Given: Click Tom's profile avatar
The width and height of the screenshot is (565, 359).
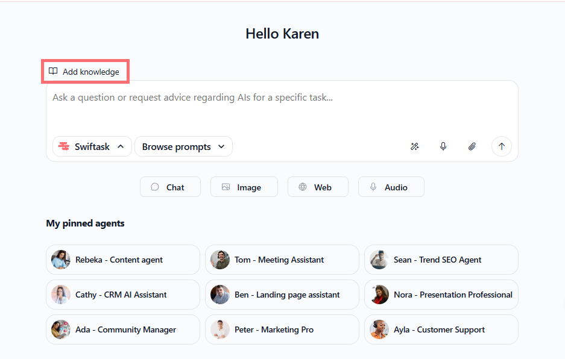Looking at the screenshot, I should coord(220,260).
